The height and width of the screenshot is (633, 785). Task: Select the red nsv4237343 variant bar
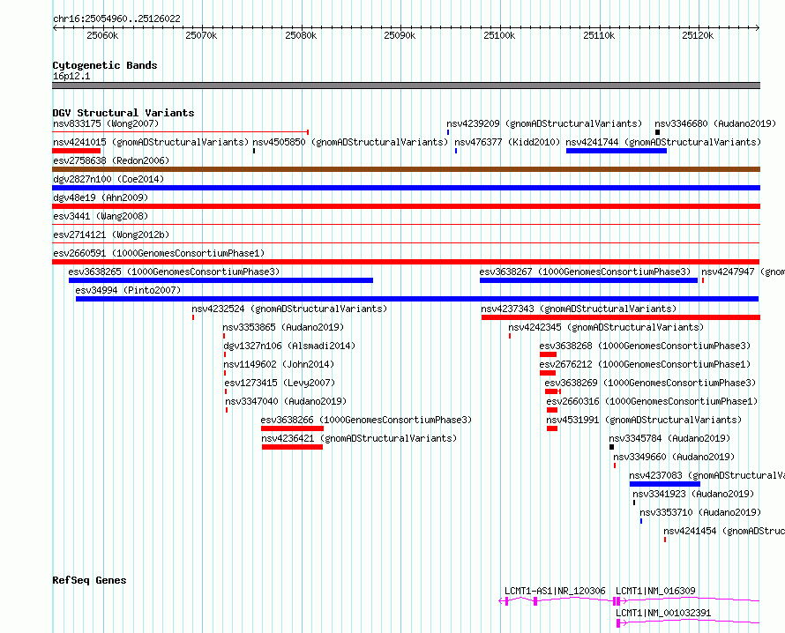(x=621, y=317)
